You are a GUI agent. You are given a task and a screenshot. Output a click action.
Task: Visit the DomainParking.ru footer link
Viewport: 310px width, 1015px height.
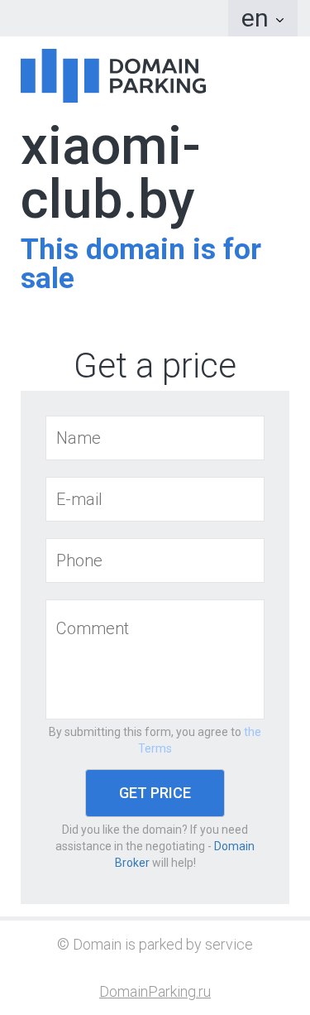155,992
